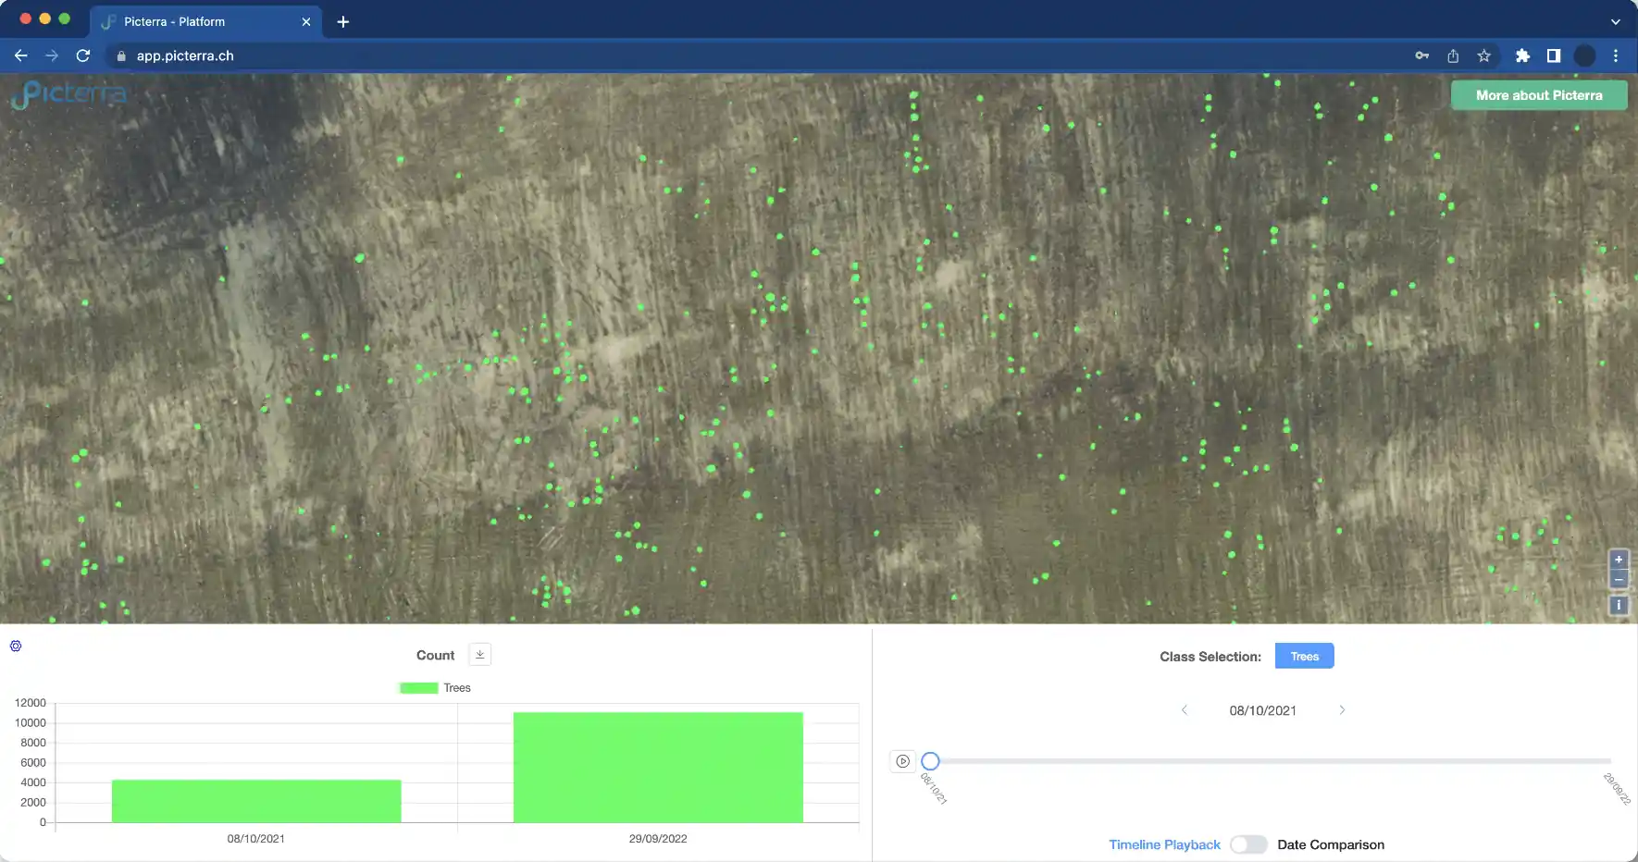Advance to next date with right chevron

coord(1342,710)
